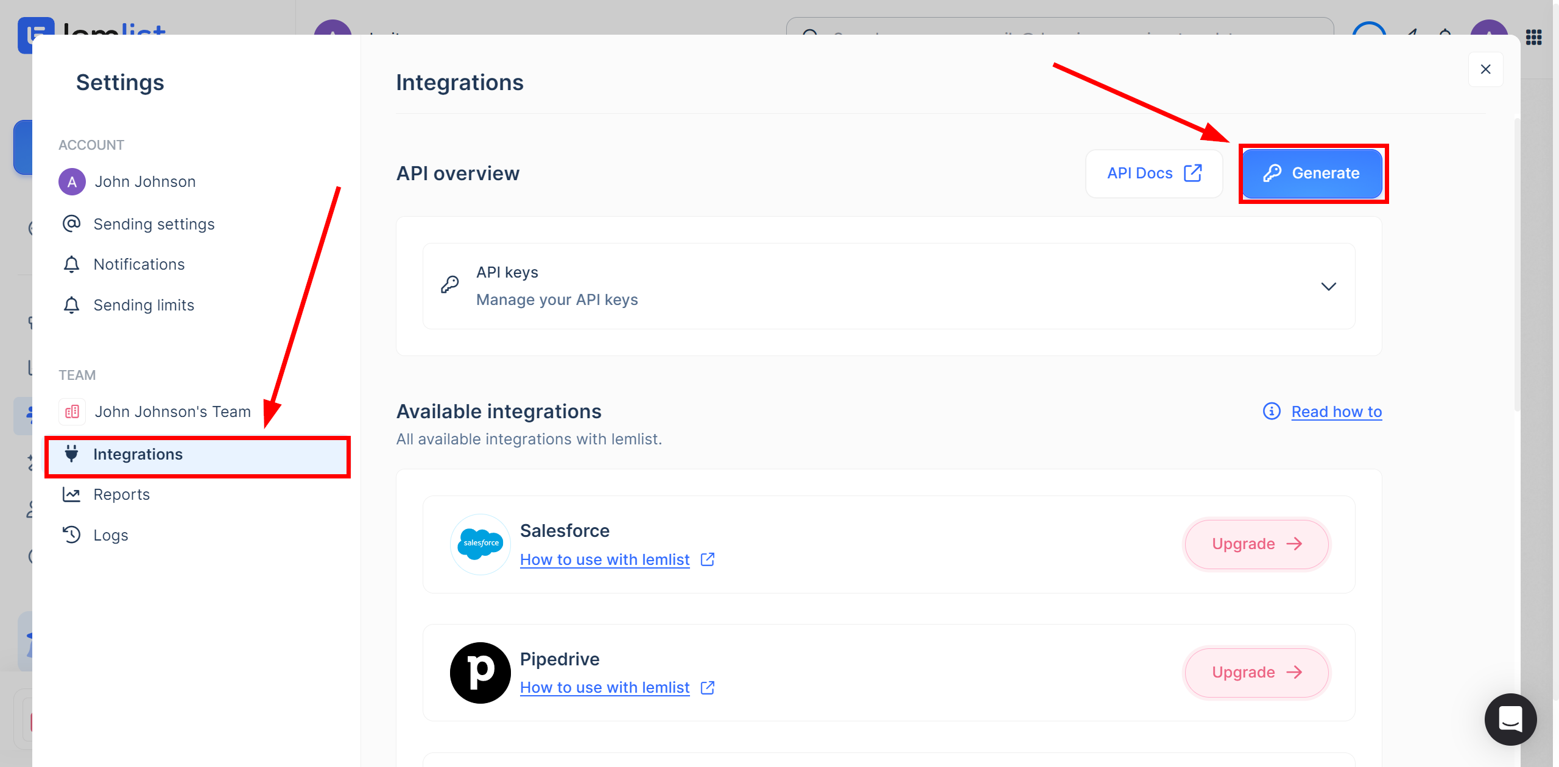Image resolution: width=1559 pixels, height=767 pixels.
Task: Open Salesforce How to use with lemlist link
Action: 604,559
